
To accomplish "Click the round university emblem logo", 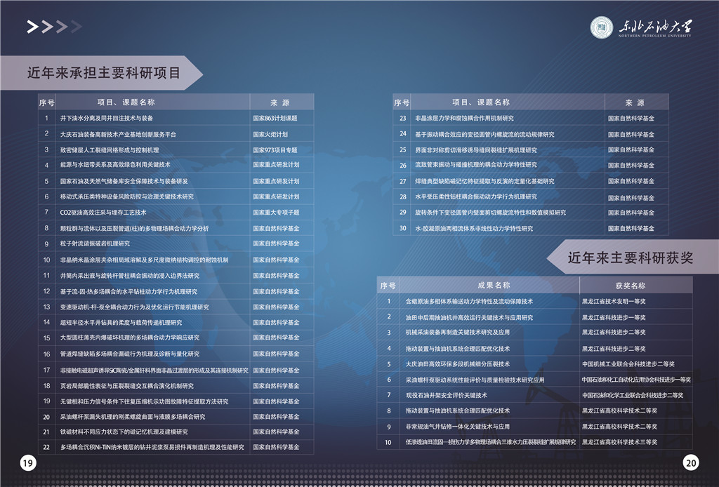I will pyautogui.click(x=601, y=27).
